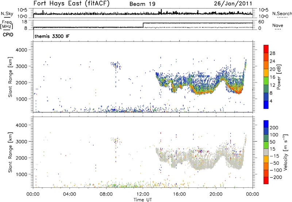Click the '20:00' time tick label
This screenshot has height=202, width=292.
click(216, 194)
